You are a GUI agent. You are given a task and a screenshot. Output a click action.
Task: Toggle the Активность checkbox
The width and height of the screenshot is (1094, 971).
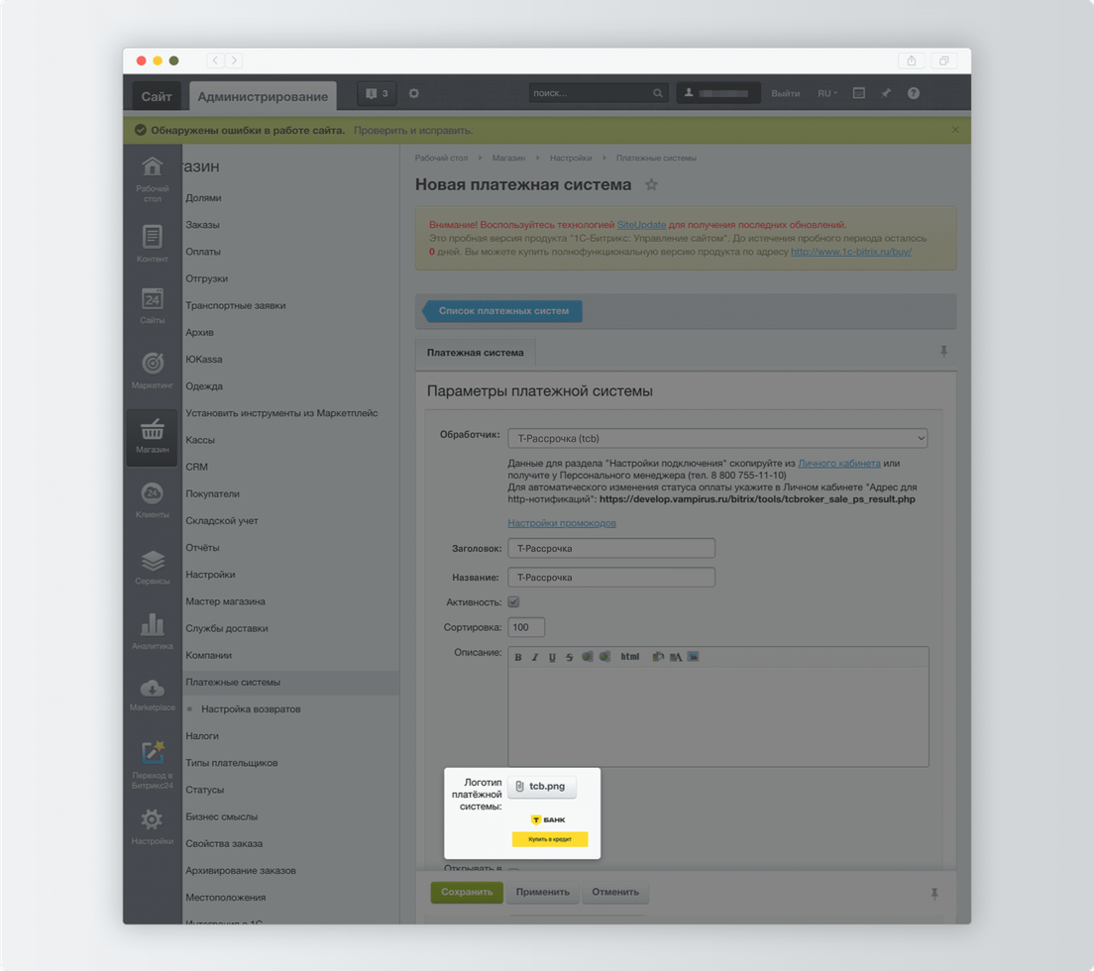pos(513,601)
